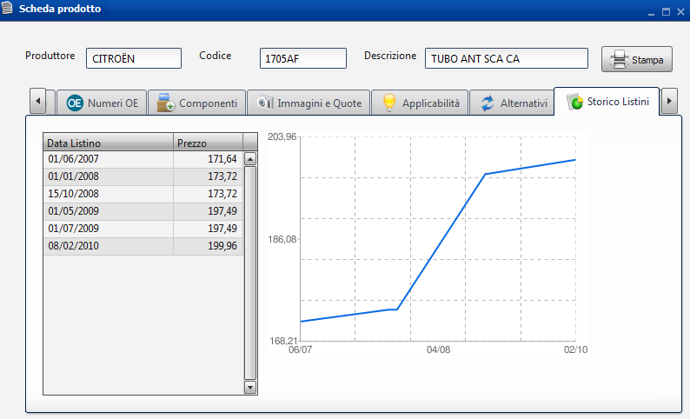Click the price value 199,96
The width and height of the screenshot is (690, 419).
[x=222, y=246]
